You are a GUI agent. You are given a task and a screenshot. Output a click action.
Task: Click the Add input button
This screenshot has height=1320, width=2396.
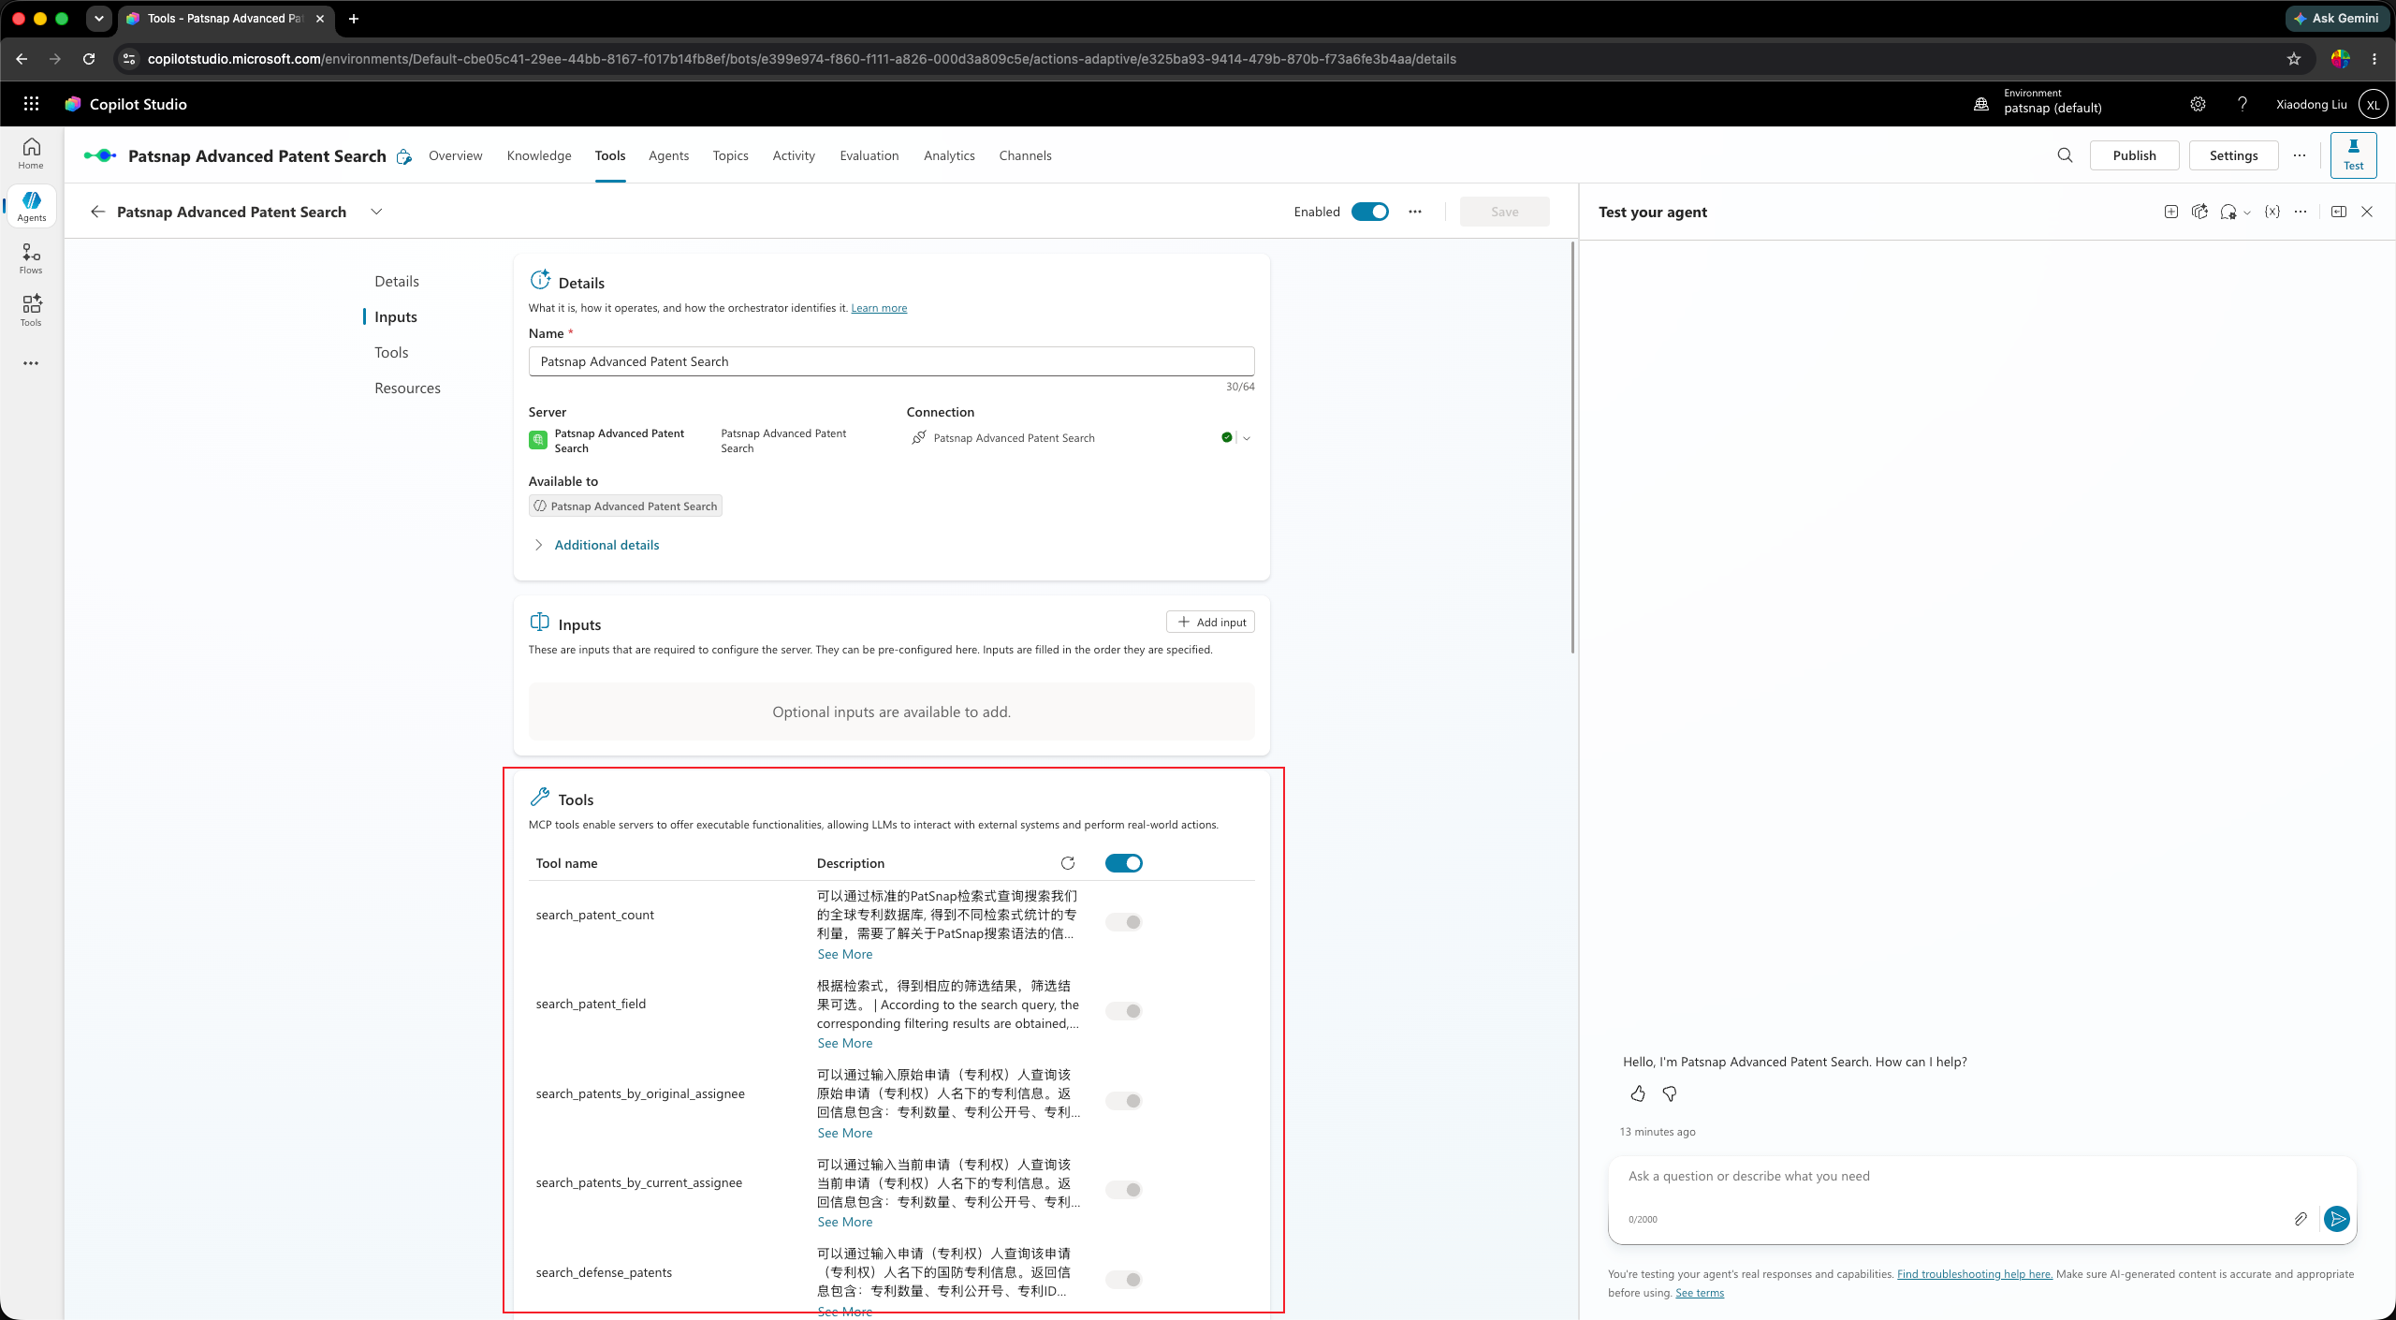pyautogui.click(x=1210, y=622)
